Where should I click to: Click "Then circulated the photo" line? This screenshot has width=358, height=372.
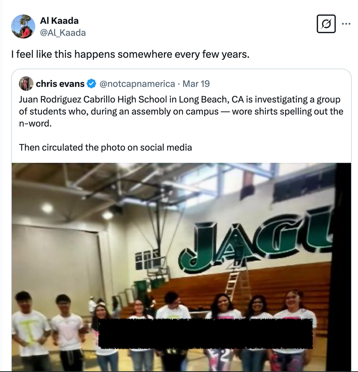click(x=105, y=147)
